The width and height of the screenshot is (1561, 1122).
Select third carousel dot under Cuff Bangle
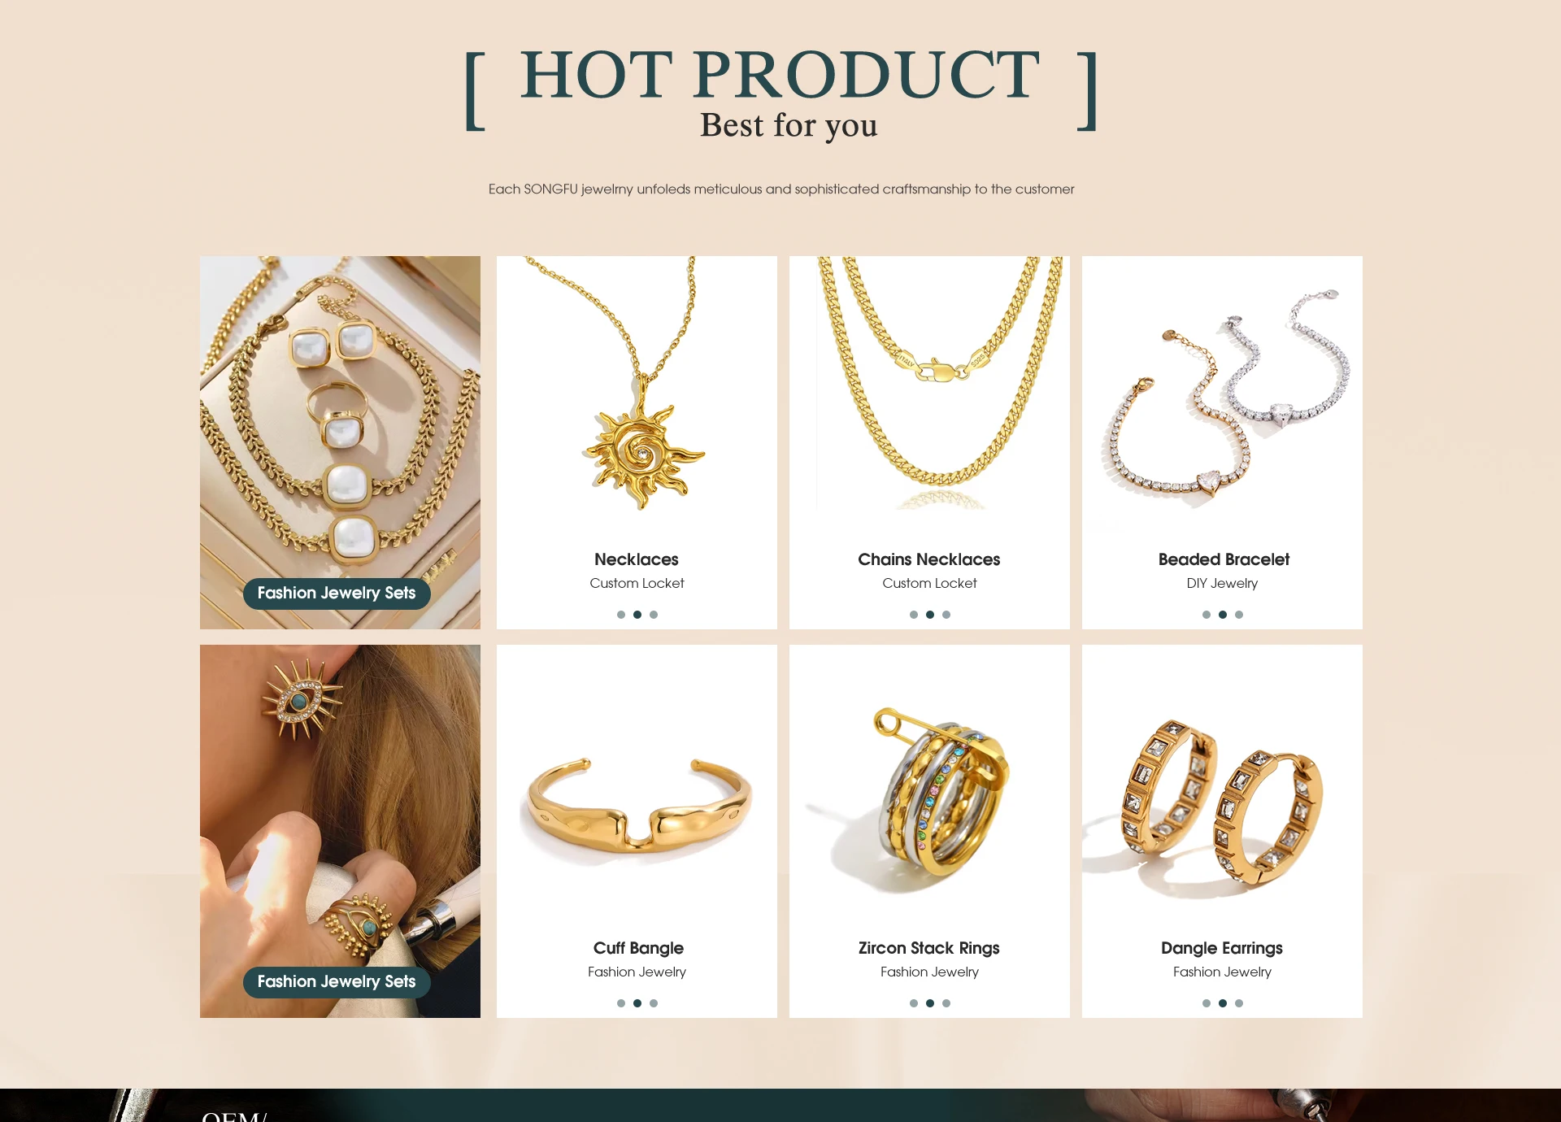[x=654, y=1003]
